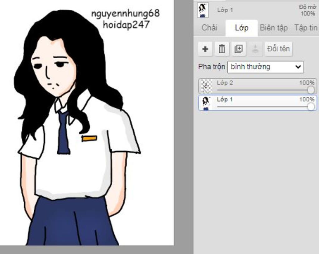Click the girl's orange name tag on canvas
Viewport: 319px width, 254px height.
pyautogui.click(x=89, y=139)
